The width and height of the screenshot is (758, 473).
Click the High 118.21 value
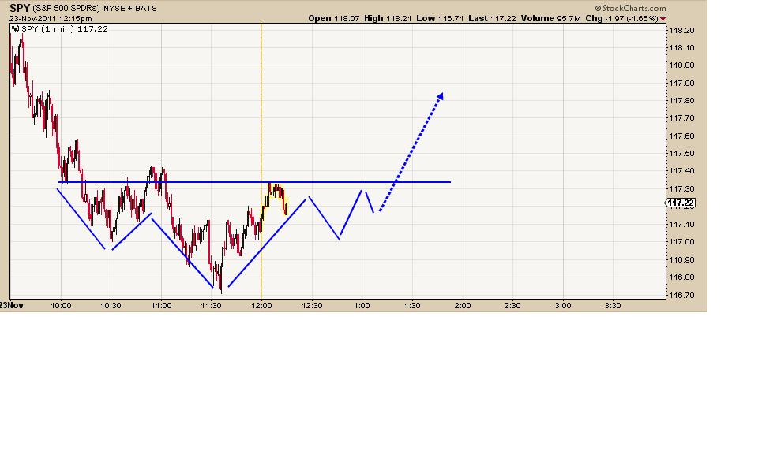point(388,18)
